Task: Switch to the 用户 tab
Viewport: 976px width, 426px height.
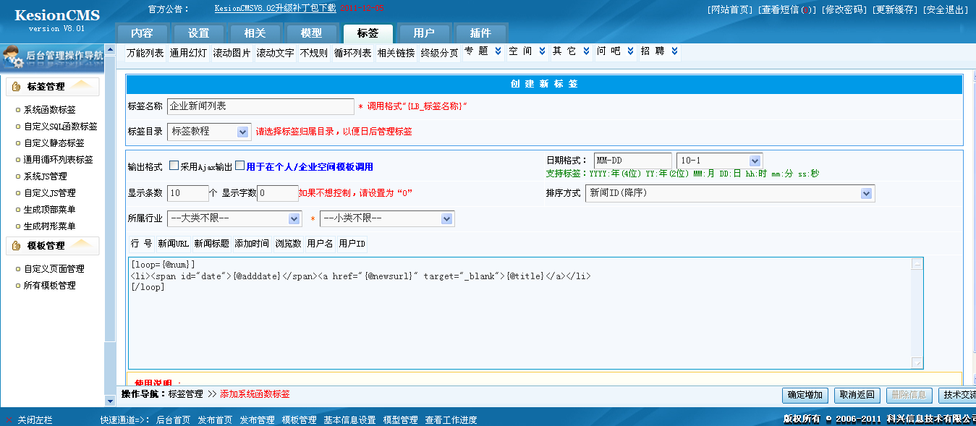Action: pos(424,32)
